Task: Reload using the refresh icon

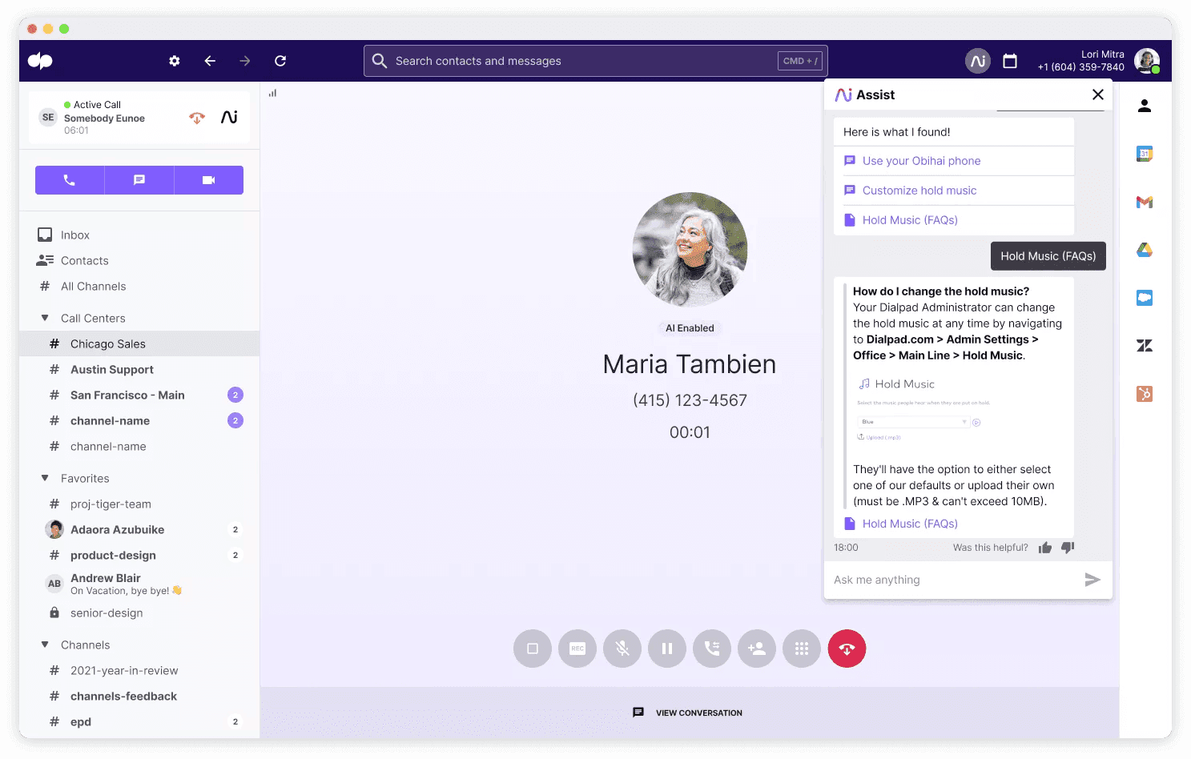Action: [x=280, y=61]
